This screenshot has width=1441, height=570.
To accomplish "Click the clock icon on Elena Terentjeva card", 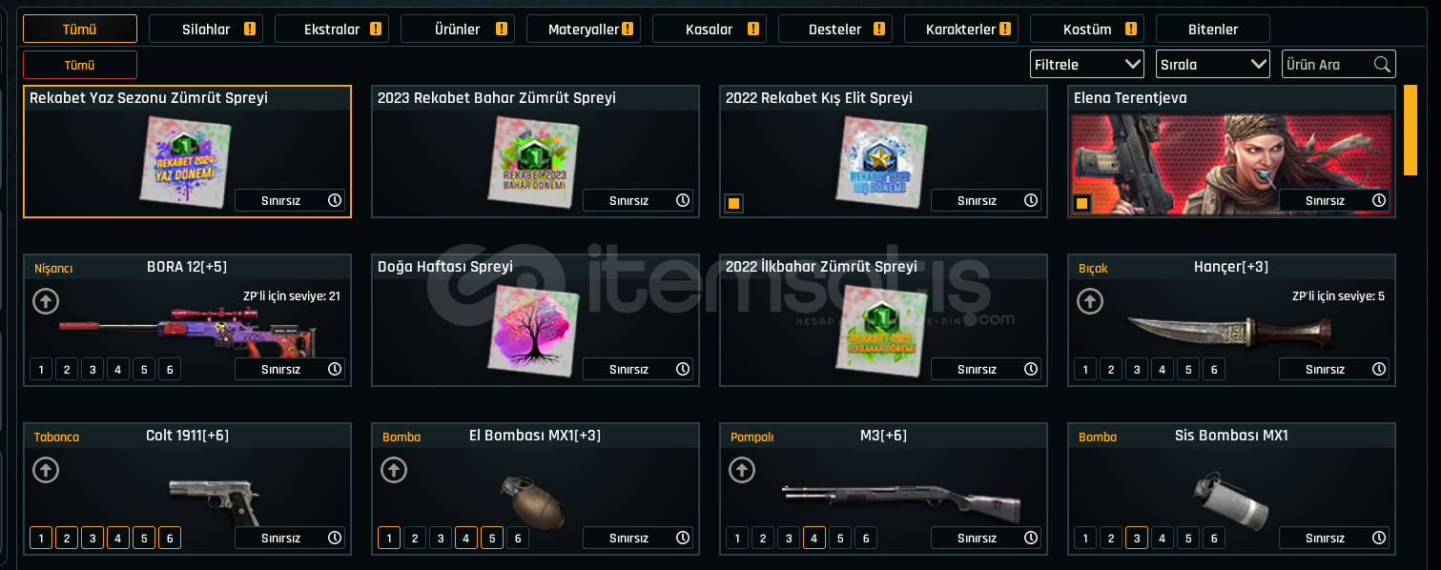I will (1379, 200).
